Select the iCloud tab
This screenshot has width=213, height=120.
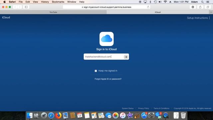point(158,12)
